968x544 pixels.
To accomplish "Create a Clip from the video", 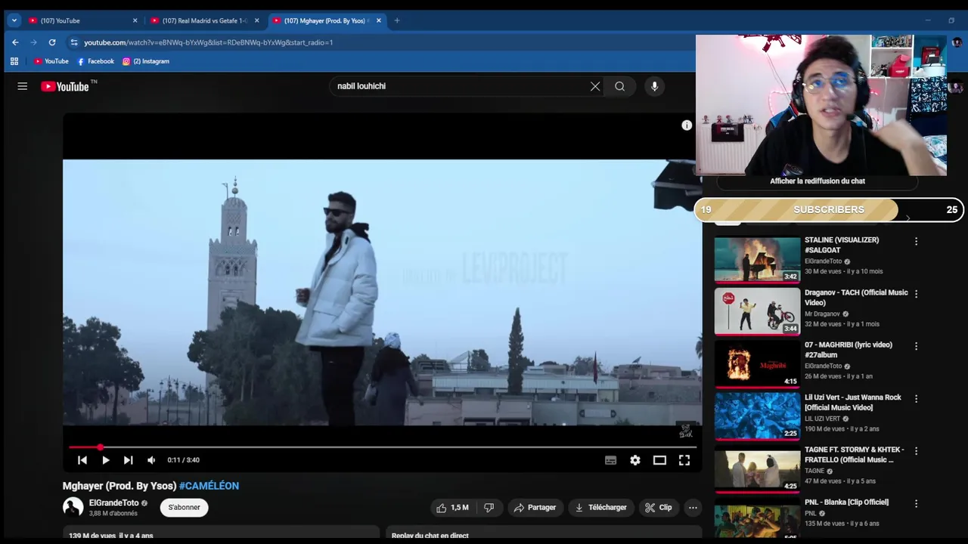I will pos(659,508).
